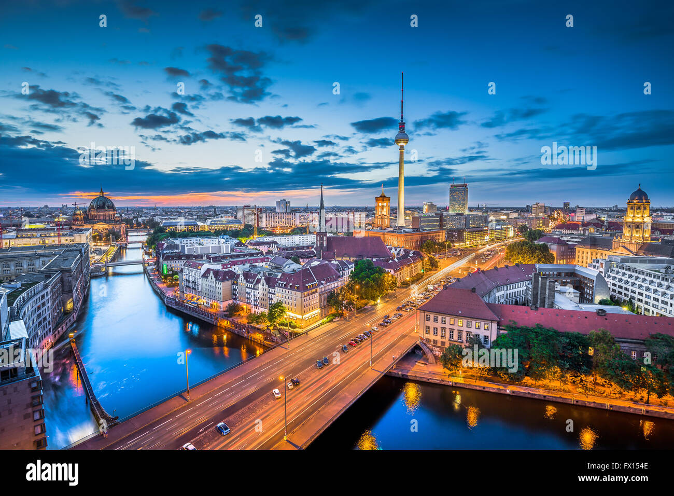
Task: Click the alamy logo in the bottom bar
Action: click(x=52, y=473)
